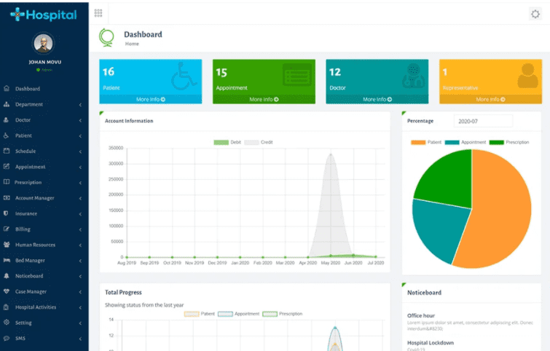The height and width of the screenshot is (351, 550).
Task: Toggle Appointment in Total Progress legend
Action: [x=238, y=314]
